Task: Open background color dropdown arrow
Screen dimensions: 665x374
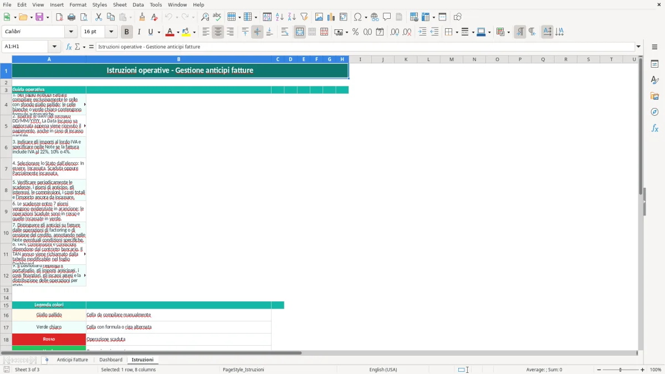Action: [x=195, y=32]
